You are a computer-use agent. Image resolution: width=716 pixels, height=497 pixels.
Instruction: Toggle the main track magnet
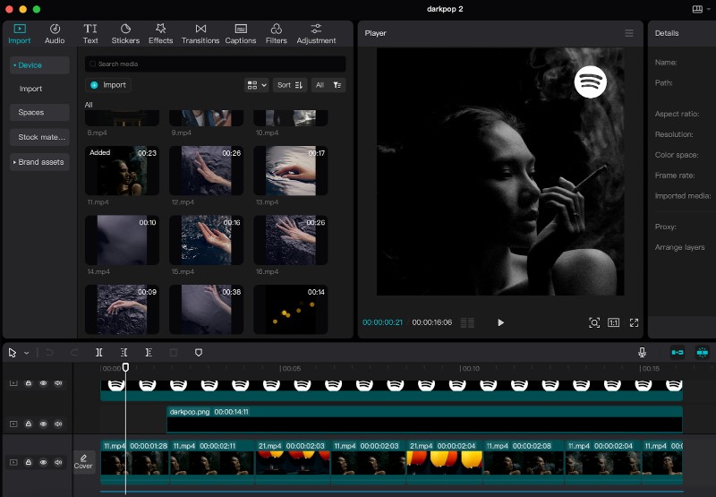[678, 352]
